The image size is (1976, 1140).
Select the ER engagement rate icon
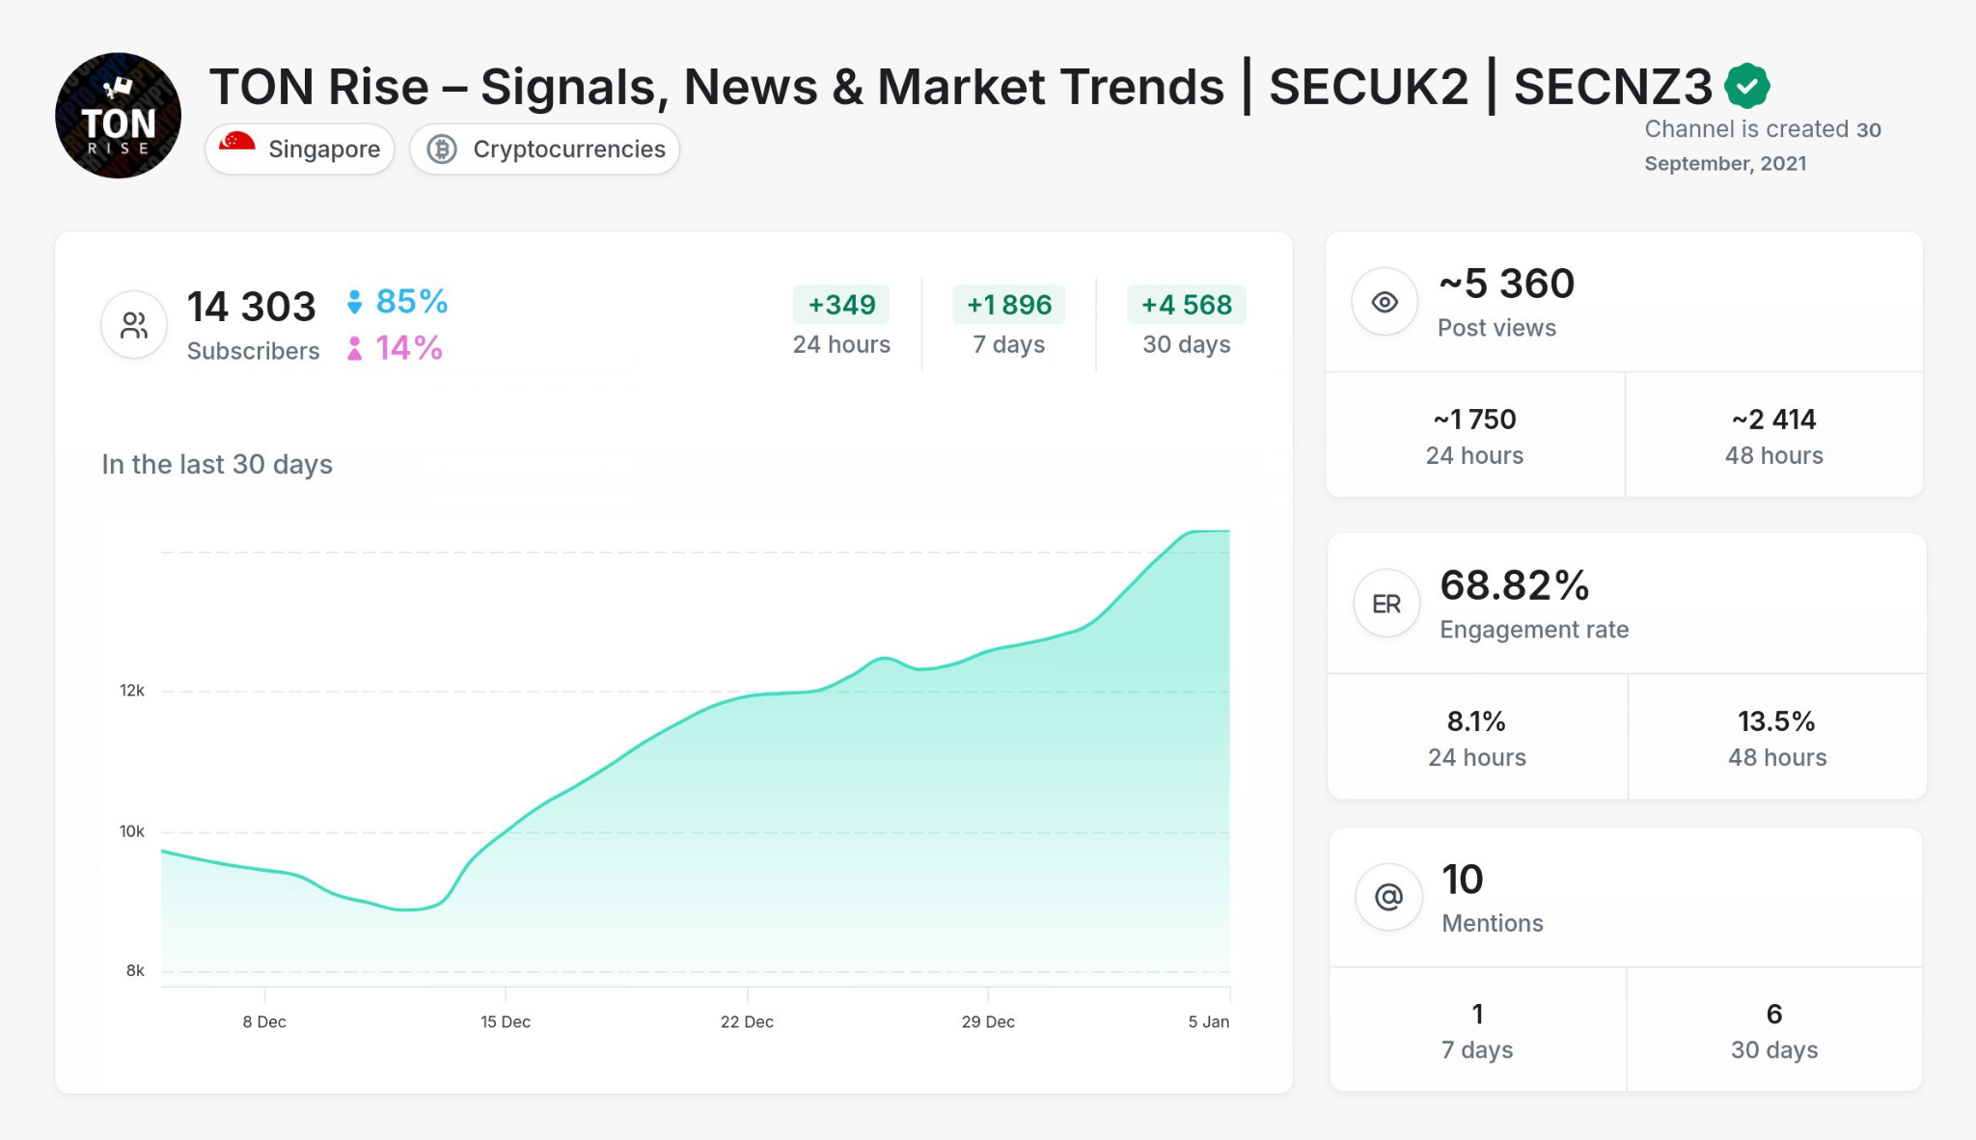click(1386, 603)
